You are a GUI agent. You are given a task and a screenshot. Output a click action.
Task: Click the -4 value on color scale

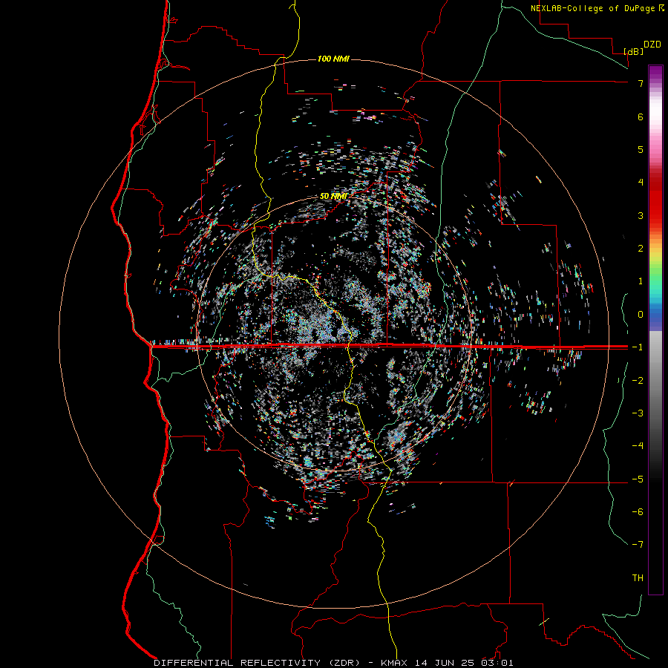(638, 446)
